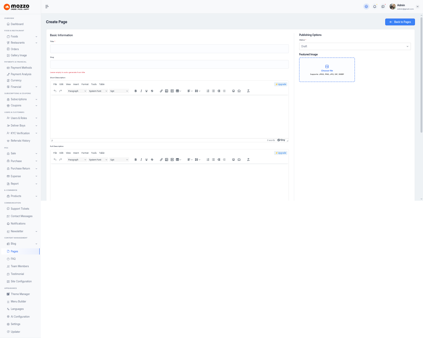
Task: Click Choose file for Featured Image
Action: pos(327,71)
